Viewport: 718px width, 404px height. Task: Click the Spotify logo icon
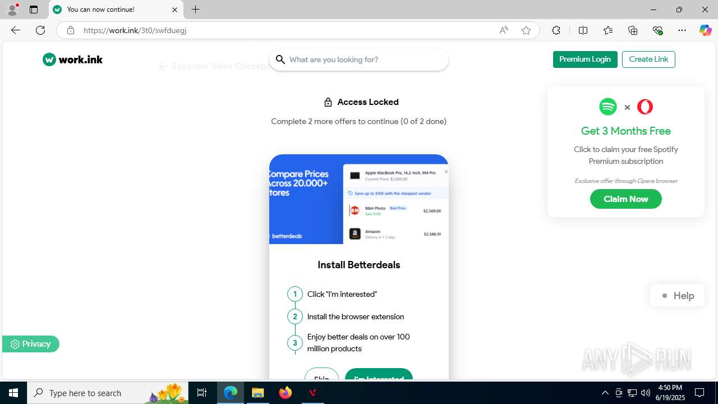click(608, 107)
